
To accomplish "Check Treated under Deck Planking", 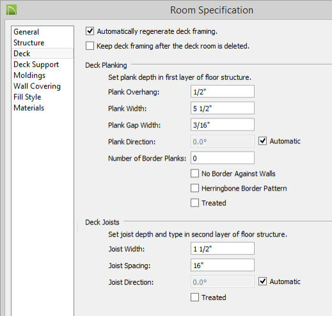I will coord(194,203).
